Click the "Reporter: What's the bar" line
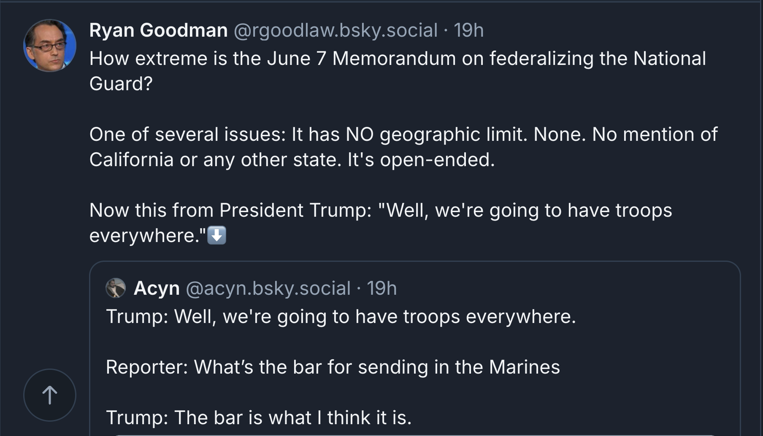Screen dimensions: 763x436 333,367
